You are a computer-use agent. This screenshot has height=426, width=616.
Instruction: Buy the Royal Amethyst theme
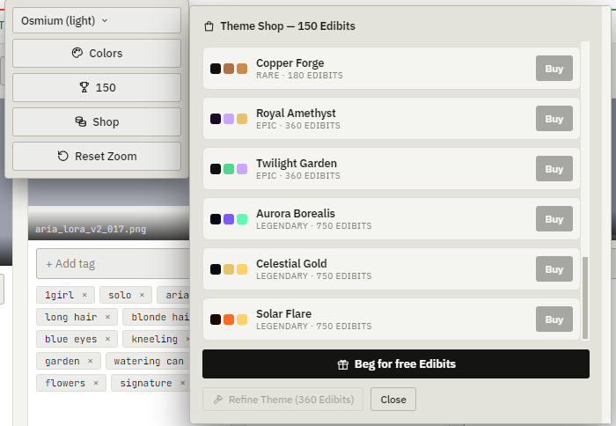[x=554, y=119]
